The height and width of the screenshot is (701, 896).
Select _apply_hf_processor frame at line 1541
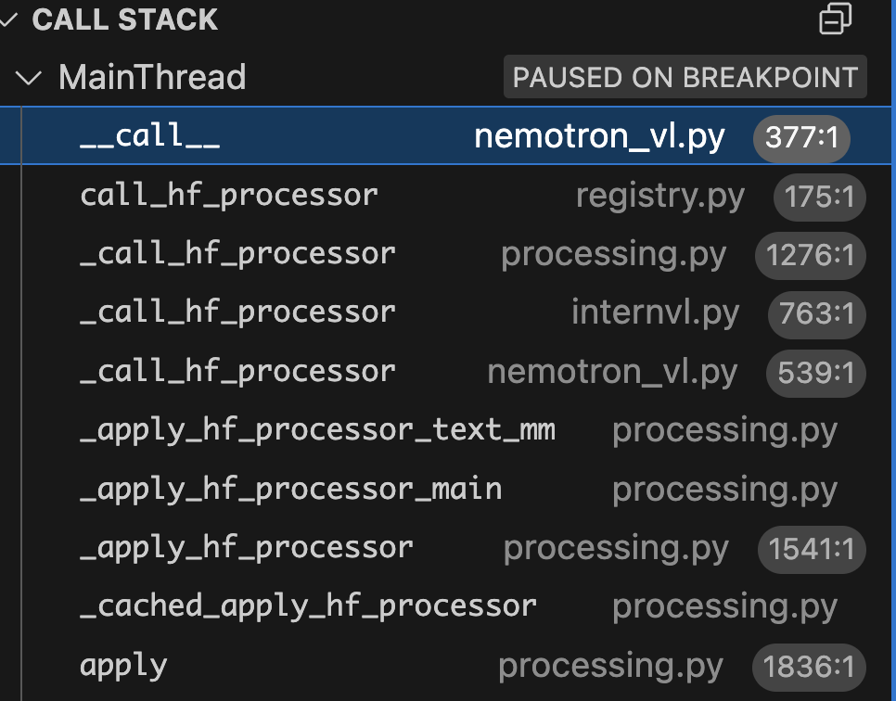(x=247, y=548)
